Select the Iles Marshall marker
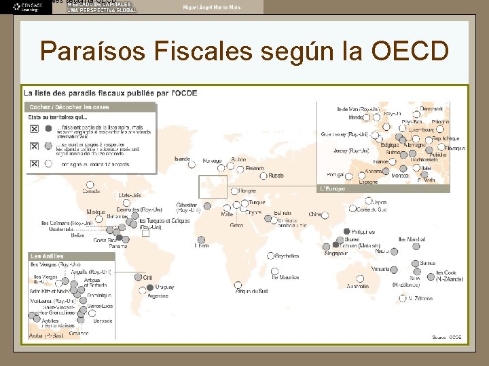Viewport: 489px width, 366px height. pos(416,246)
